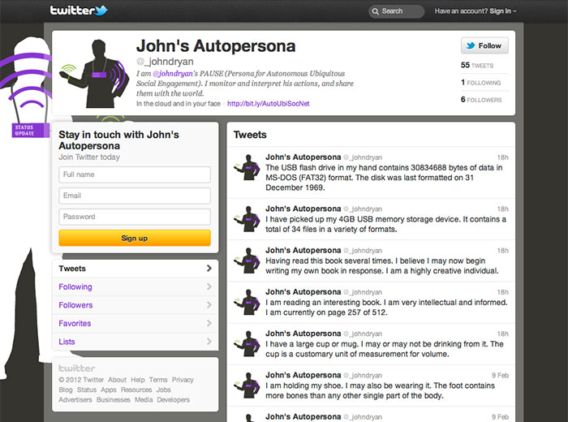Viewport: 568px width, 422px height.
Task: Click 9 Feb timestamp on 'holding my shoe' tweet
Action: click(501, 375)
